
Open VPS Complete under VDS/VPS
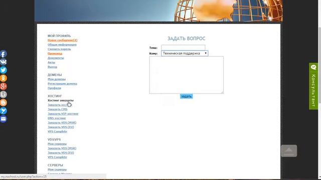57,157
